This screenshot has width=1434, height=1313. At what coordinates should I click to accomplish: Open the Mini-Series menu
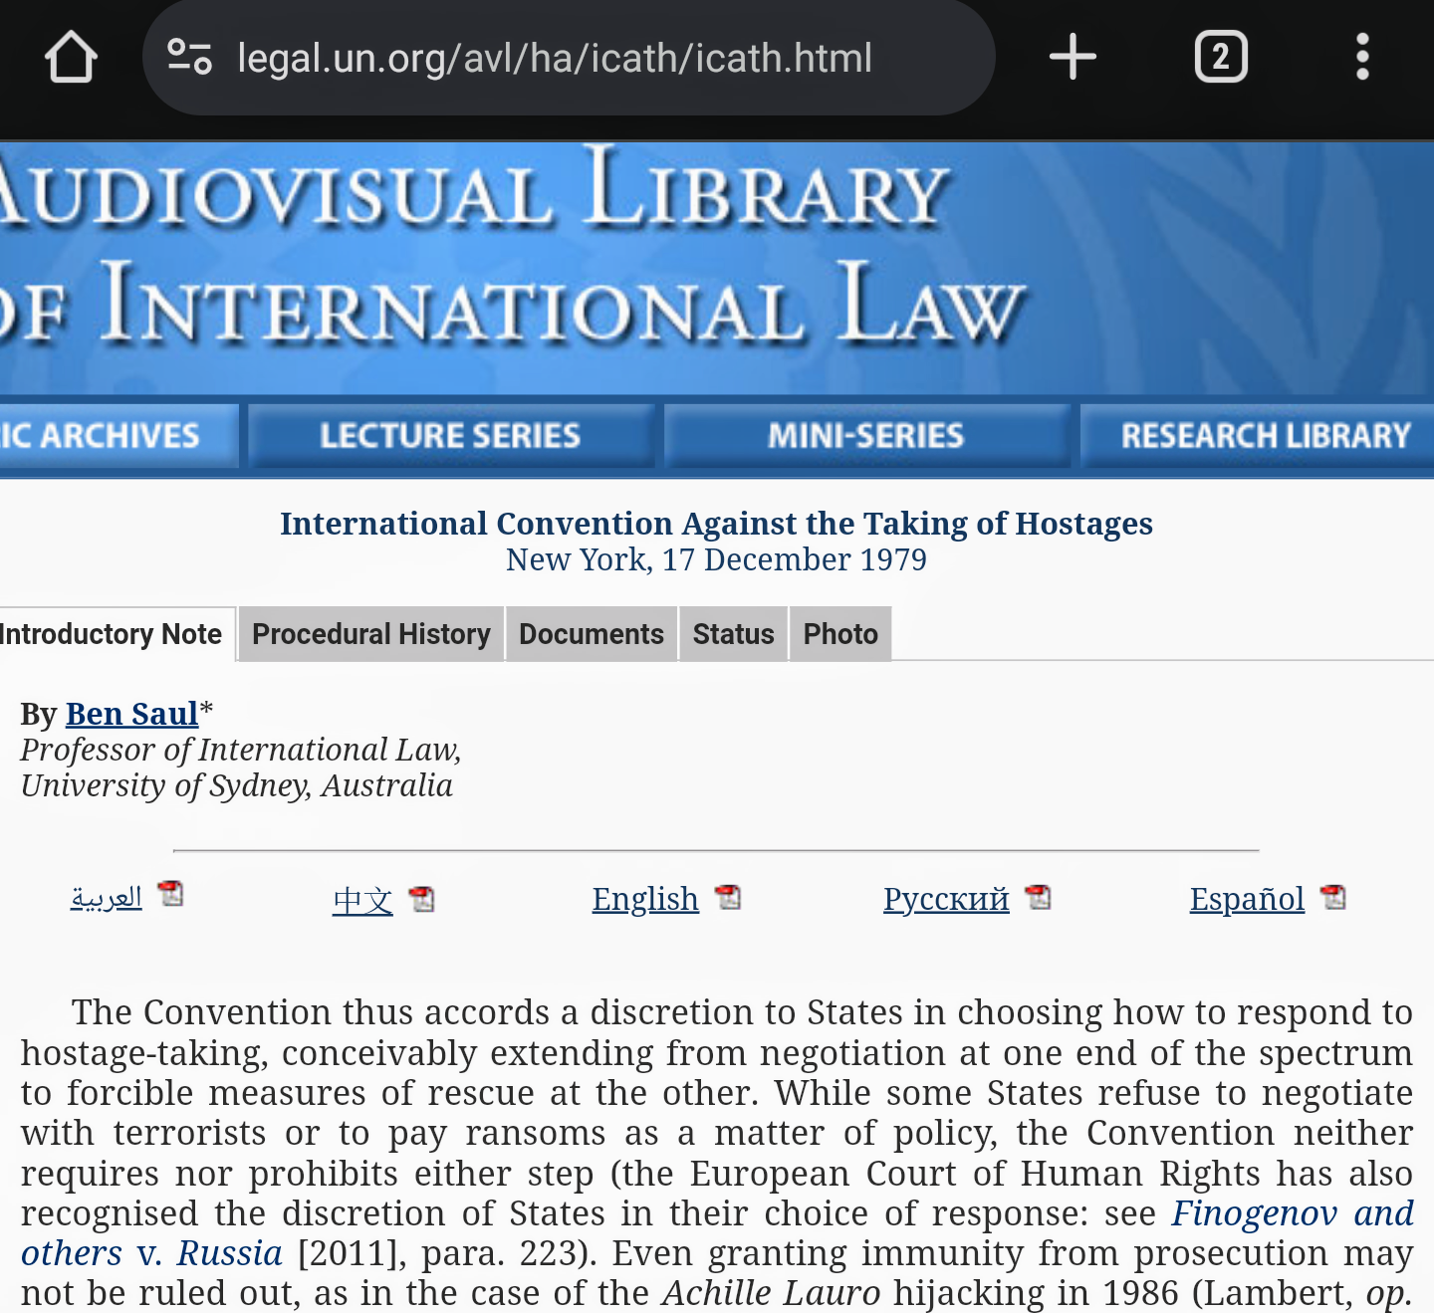click(x=866, y=436)
